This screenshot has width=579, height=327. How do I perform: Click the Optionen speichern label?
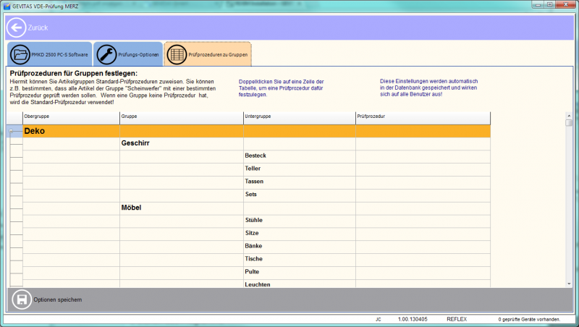58,300
